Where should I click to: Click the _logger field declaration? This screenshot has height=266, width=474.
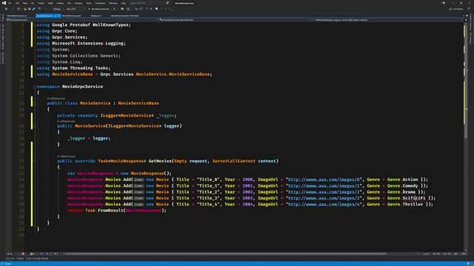pyautogui.click(x=117, y=115)
